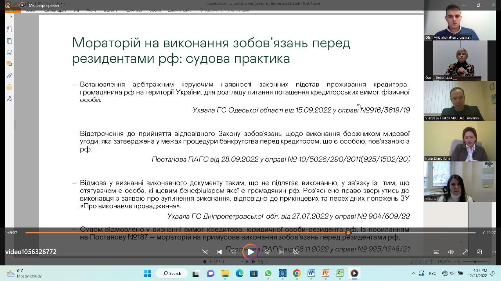Open the Вид ribbon tab
Image resolution: width=501 pixels, height=281 pixels.
click(x=76, y=11)
